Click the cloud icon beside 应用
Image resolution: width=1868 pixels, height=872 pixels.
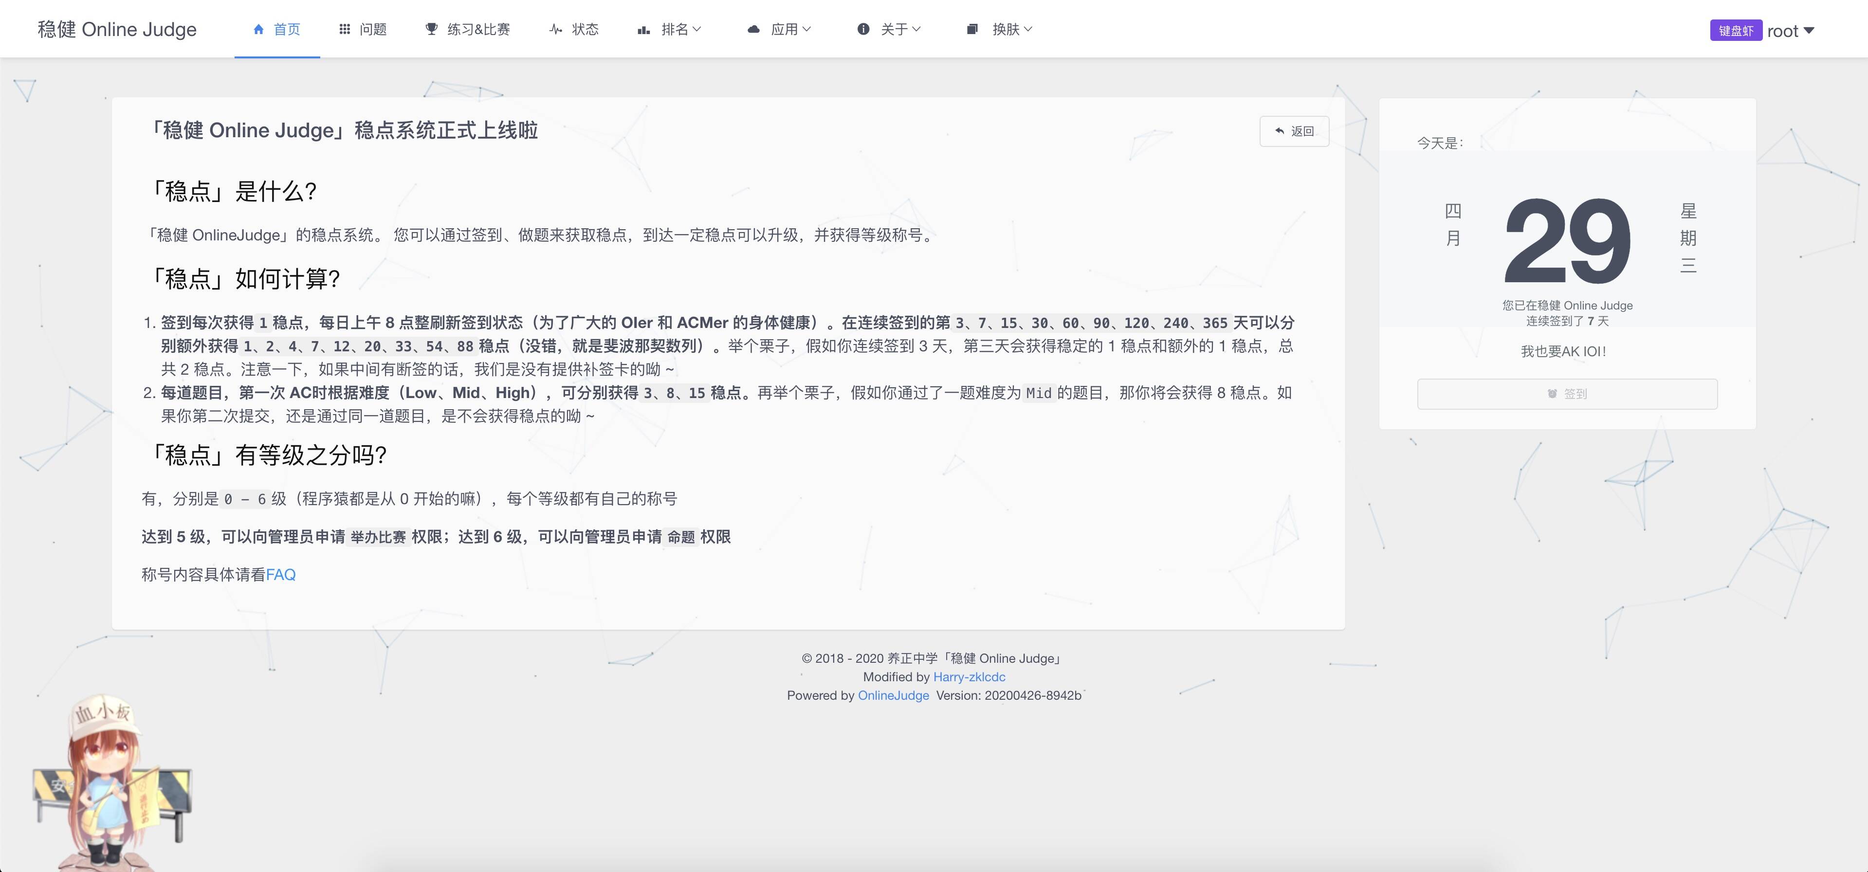(x=753, y=29)
